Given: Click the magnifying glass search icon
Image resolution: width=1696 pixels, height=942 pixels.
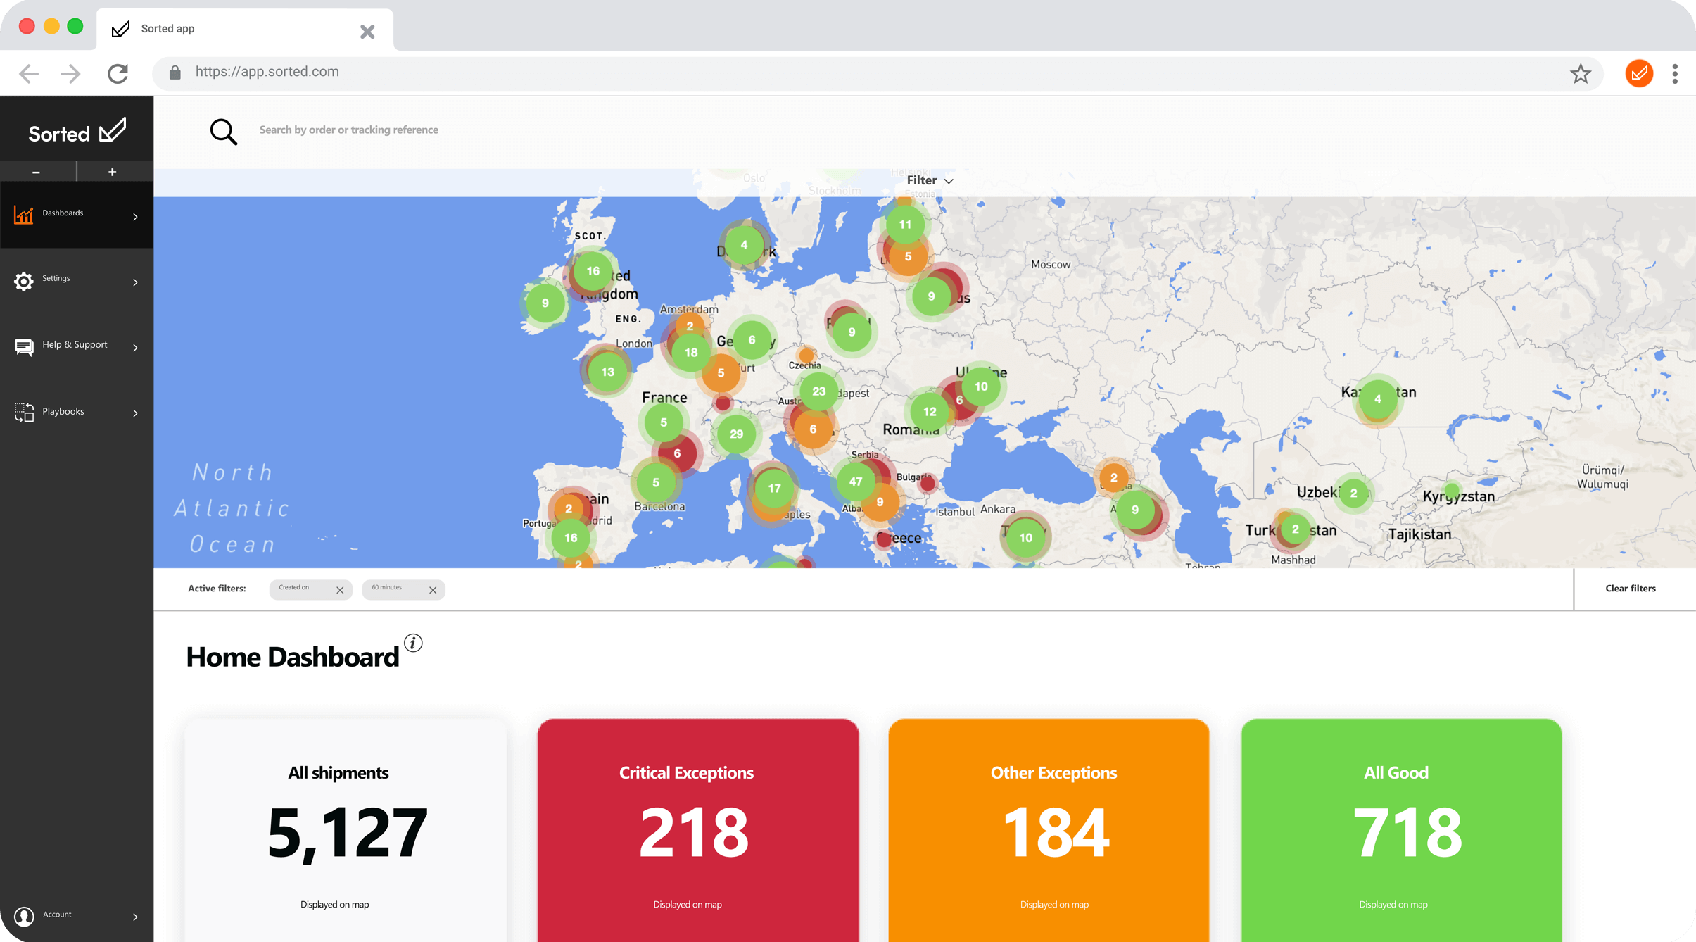Looking at the screenshot, I should pos(224,132).
